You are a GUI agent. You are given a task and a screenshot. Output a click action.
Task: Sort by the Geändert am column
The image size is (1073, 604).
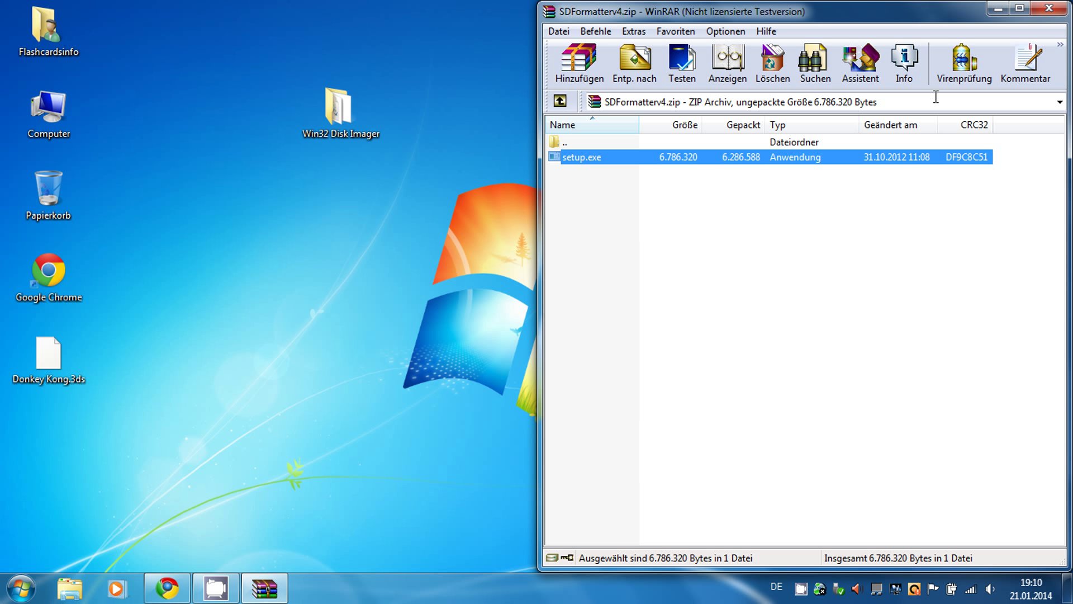[890, 125]
